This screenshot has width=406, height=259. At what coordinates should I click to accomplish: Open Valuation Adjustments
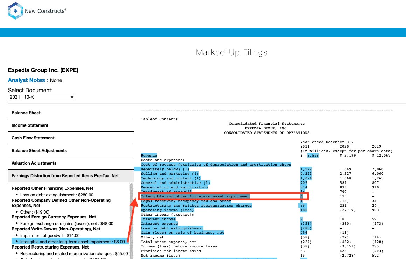[71, 163]
